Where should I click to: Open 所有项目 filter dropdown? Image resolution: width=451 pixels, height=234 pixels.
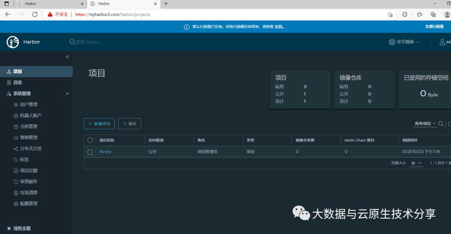pyautogui.click(x=425, y=123)
